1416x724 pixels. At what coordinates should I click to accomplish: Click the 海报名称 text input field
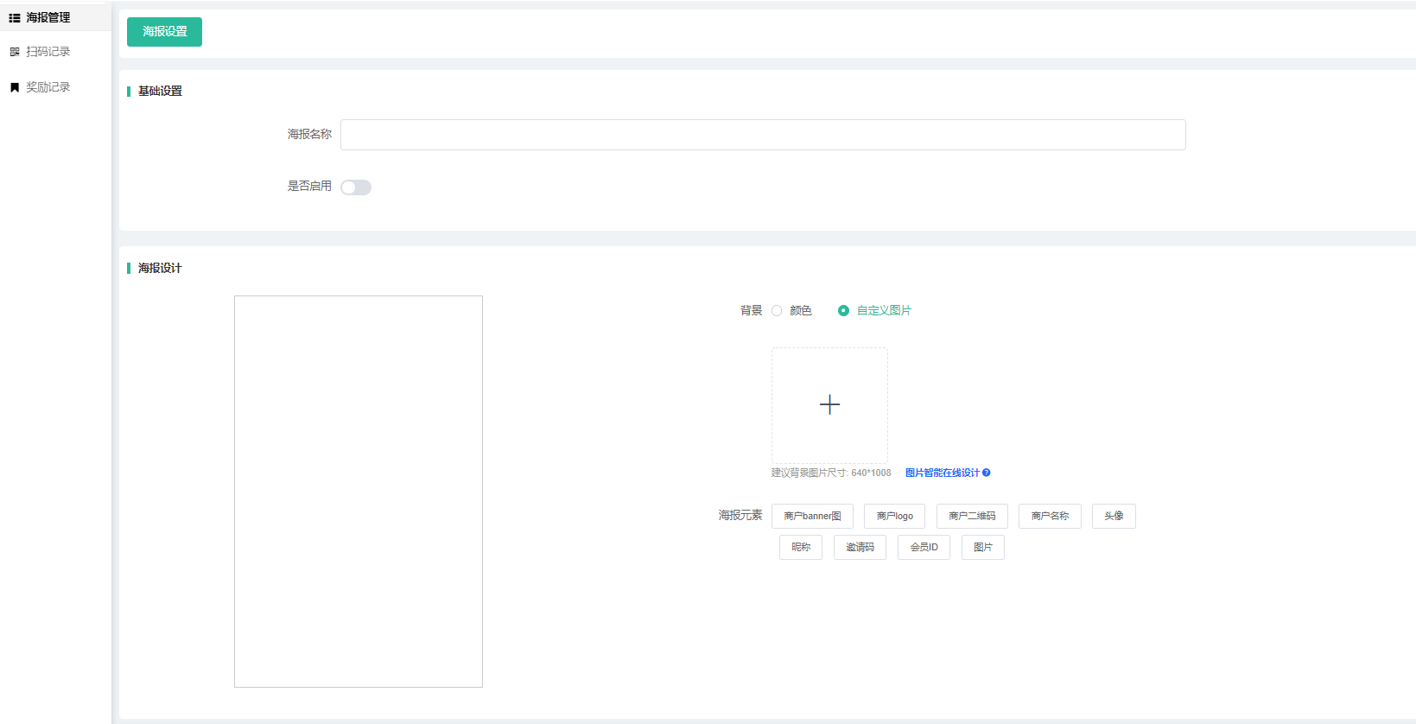pyautogui.click(x=763, y=135)
